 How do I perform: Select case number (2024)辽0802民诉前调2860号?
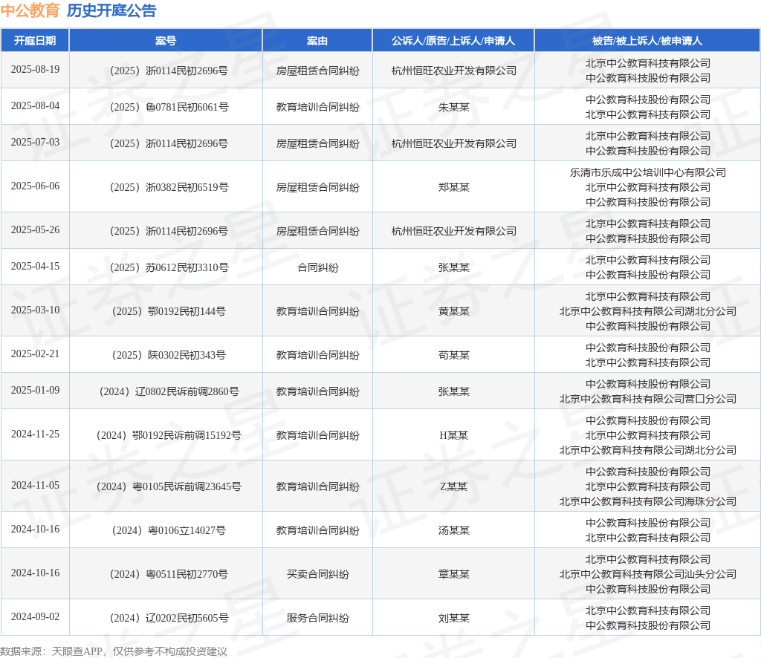pyautogui.click(x=169, y=391)
